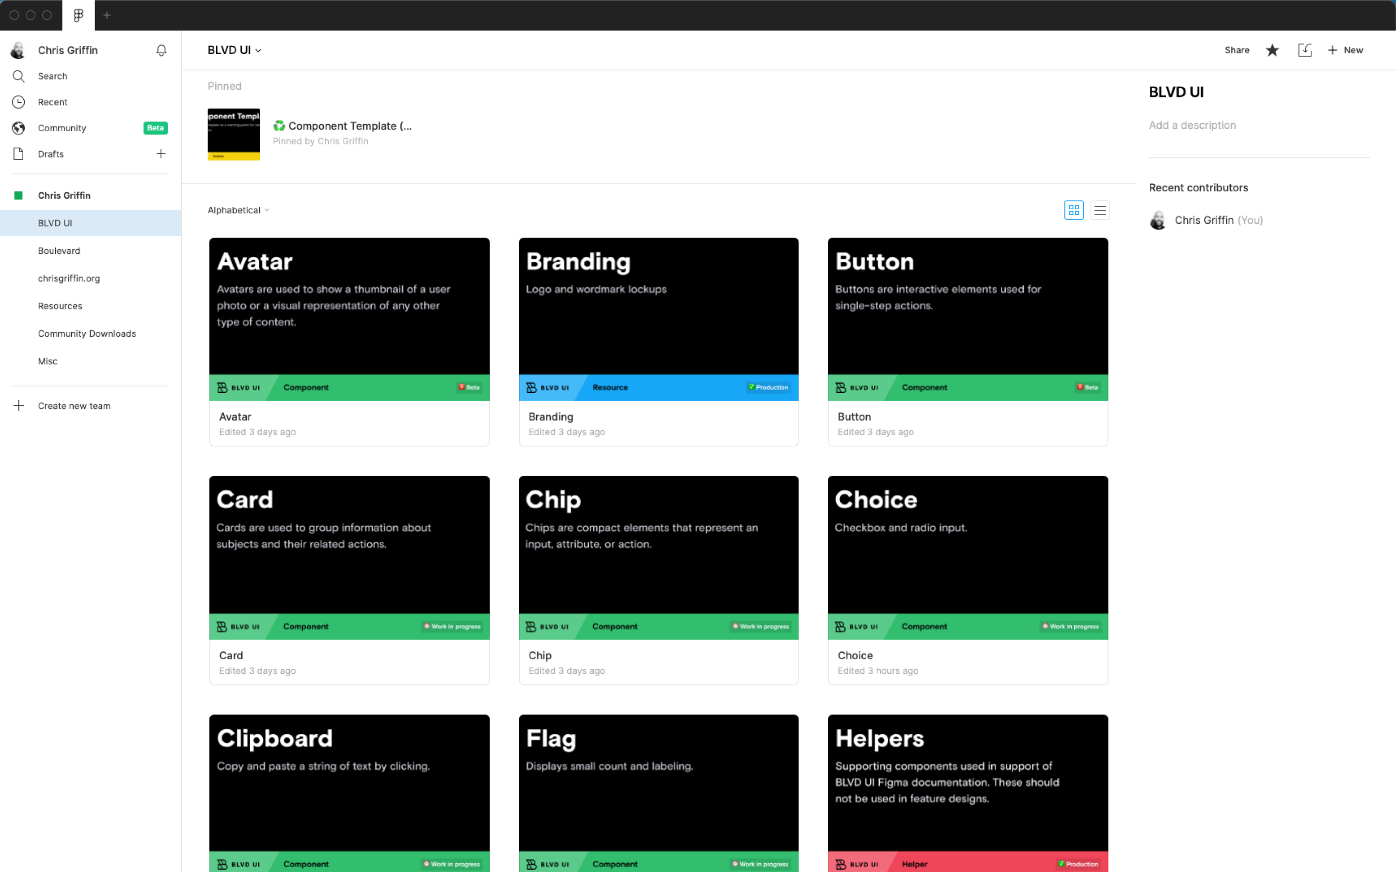Screen dimensions: 1396x872
Task: Click the Share button
Action: pos(1236,50)
